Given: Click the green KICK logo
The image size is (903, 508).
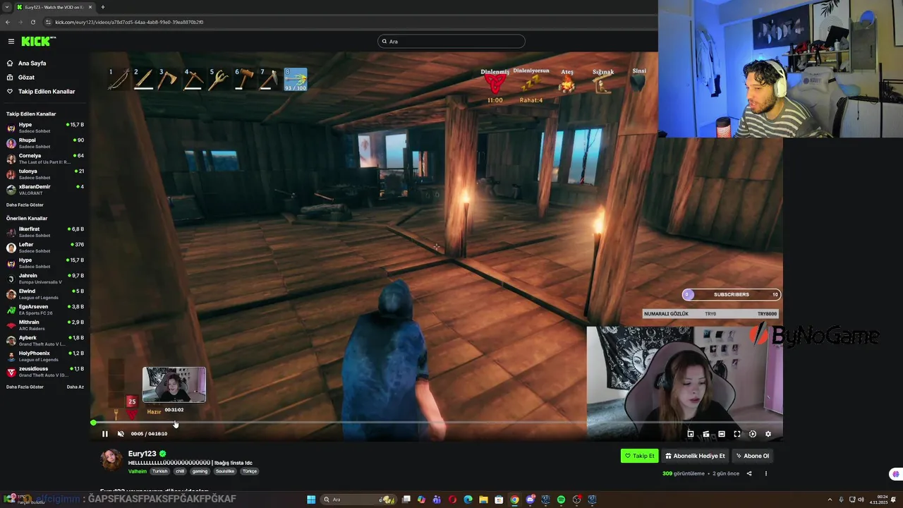Looking at the screenshot, I should click(37, 42).
